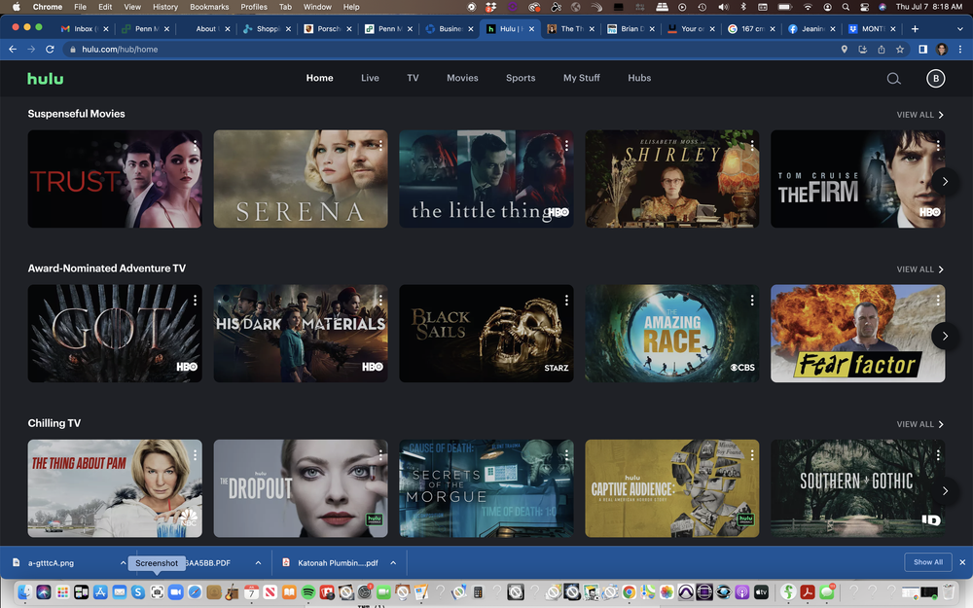
Task: Open options menu on Thing About Pam card
Action: point(195,455)
